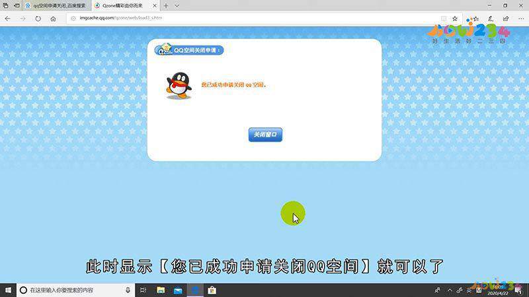This screenshot has width=529, height=297.
Task: Click the Edge browser taskbar icon
Action: click(195, 290)
